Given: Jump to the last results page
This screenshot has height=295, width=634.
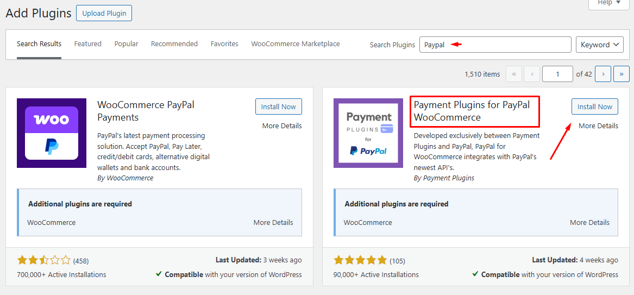Looking at the screenshot, I should 622,74.
